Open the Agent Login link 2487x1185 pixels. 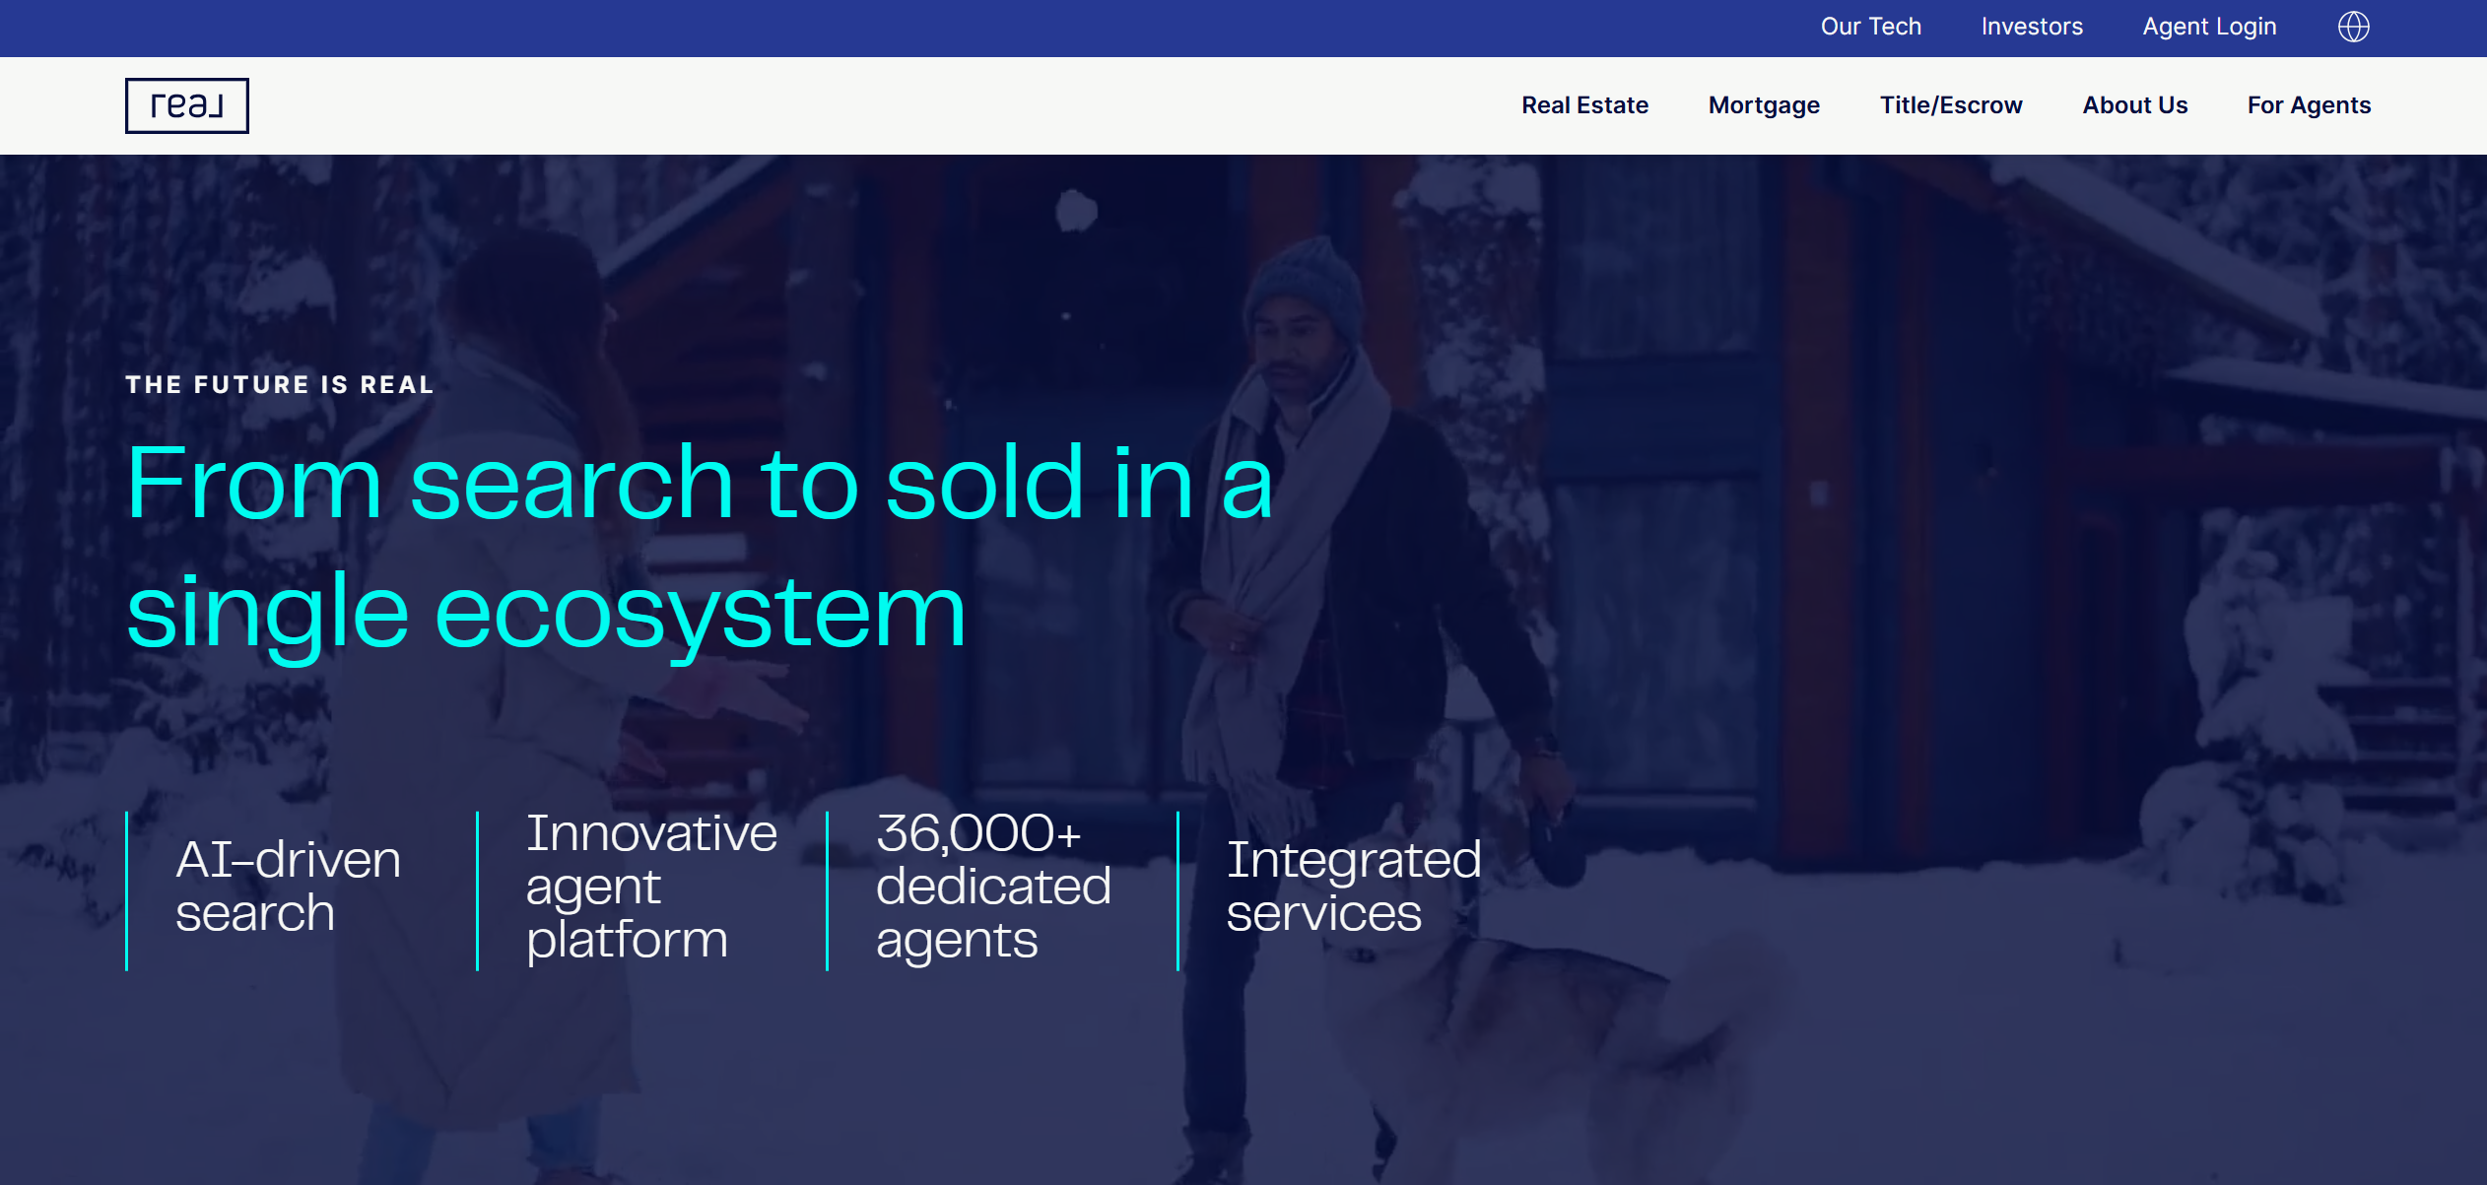(x=2209, y=27)
